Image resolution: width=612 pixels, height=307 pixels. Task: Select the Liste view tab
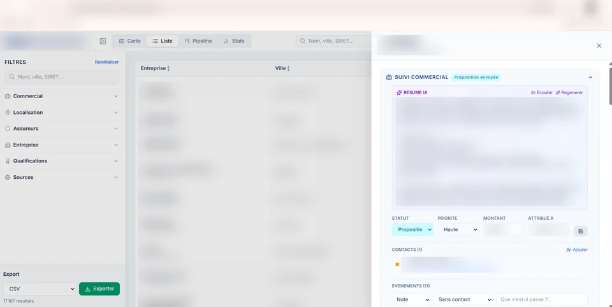(163, 41)
